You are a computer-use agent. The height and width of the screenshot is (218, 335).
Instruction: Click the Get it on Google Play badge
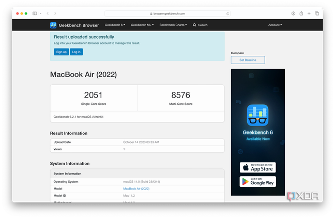point(257,181)
